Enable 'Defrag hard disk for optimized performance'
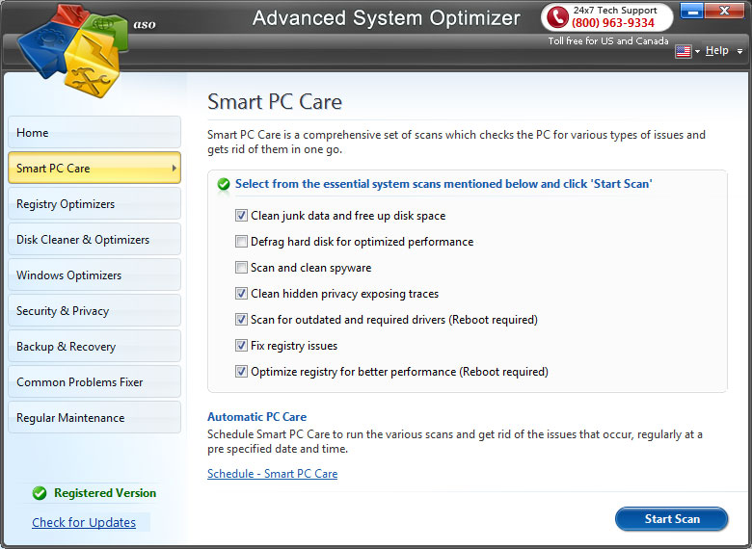 (241, 242)
